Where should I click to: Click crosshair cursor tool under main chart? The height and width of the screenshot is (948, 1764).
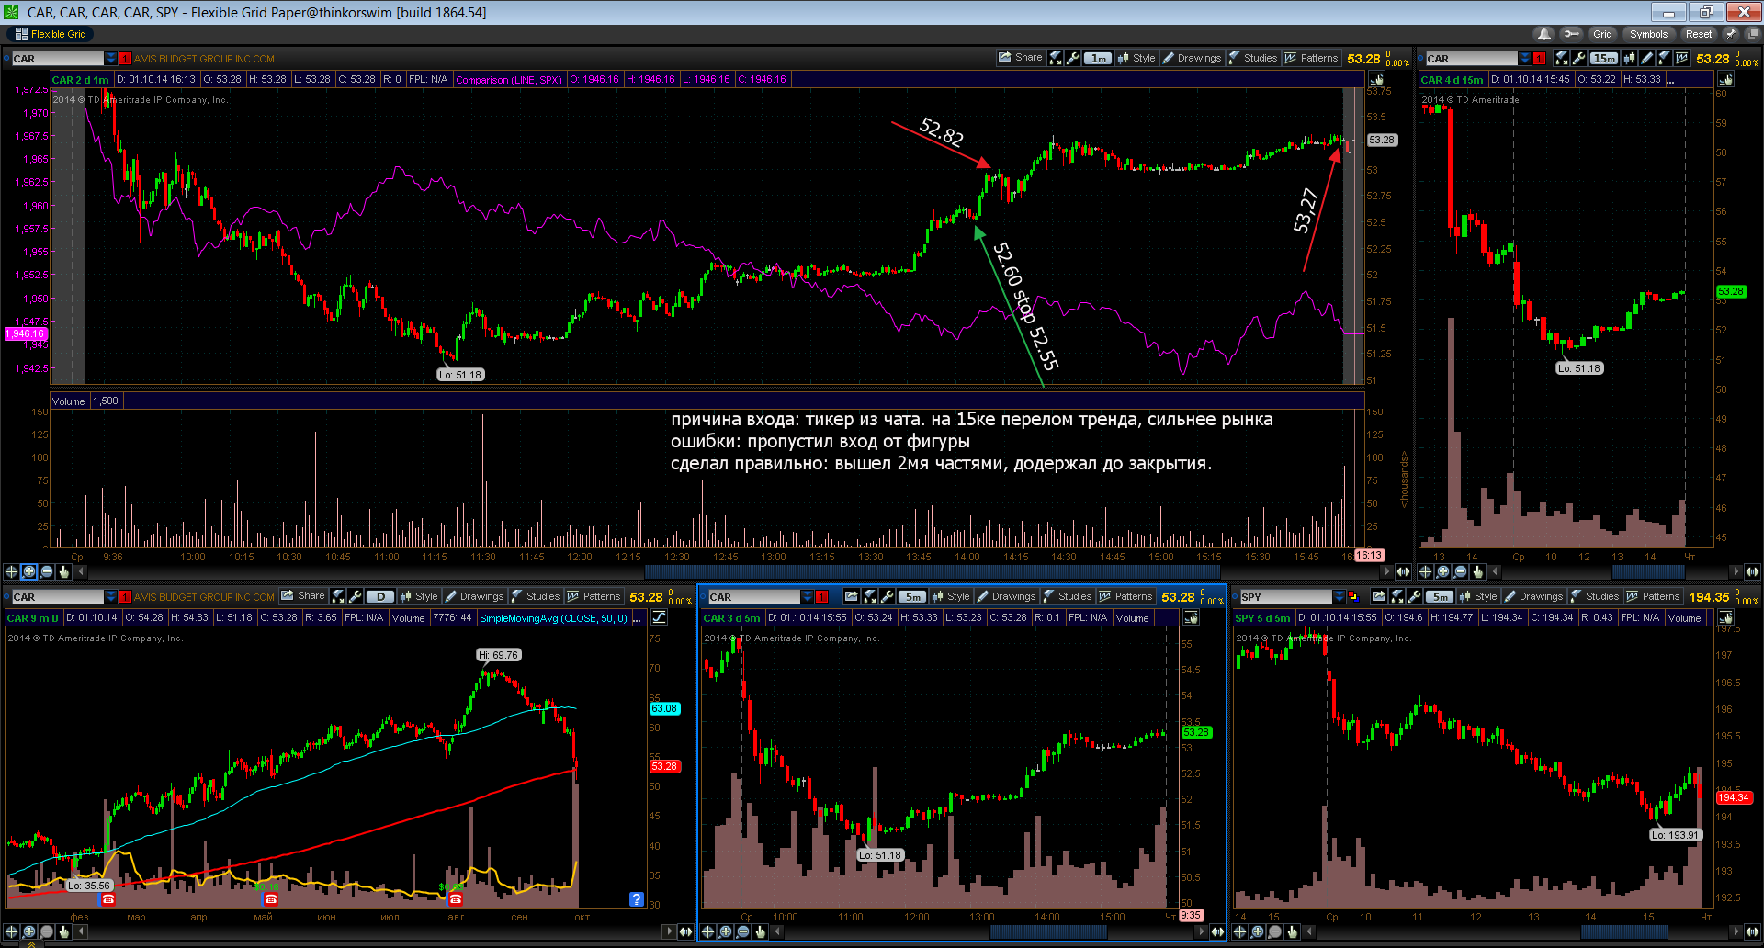coord(12,571)
